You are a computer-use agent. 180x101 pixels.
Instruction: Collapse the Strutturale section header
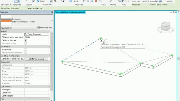pos(49,46)
